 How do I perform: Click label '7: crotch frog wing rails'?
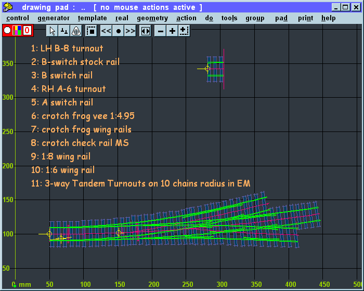click(x=81, y=129)
